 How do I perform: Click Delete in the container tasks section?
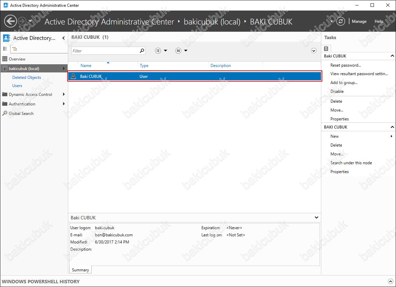tap(336, 145)
